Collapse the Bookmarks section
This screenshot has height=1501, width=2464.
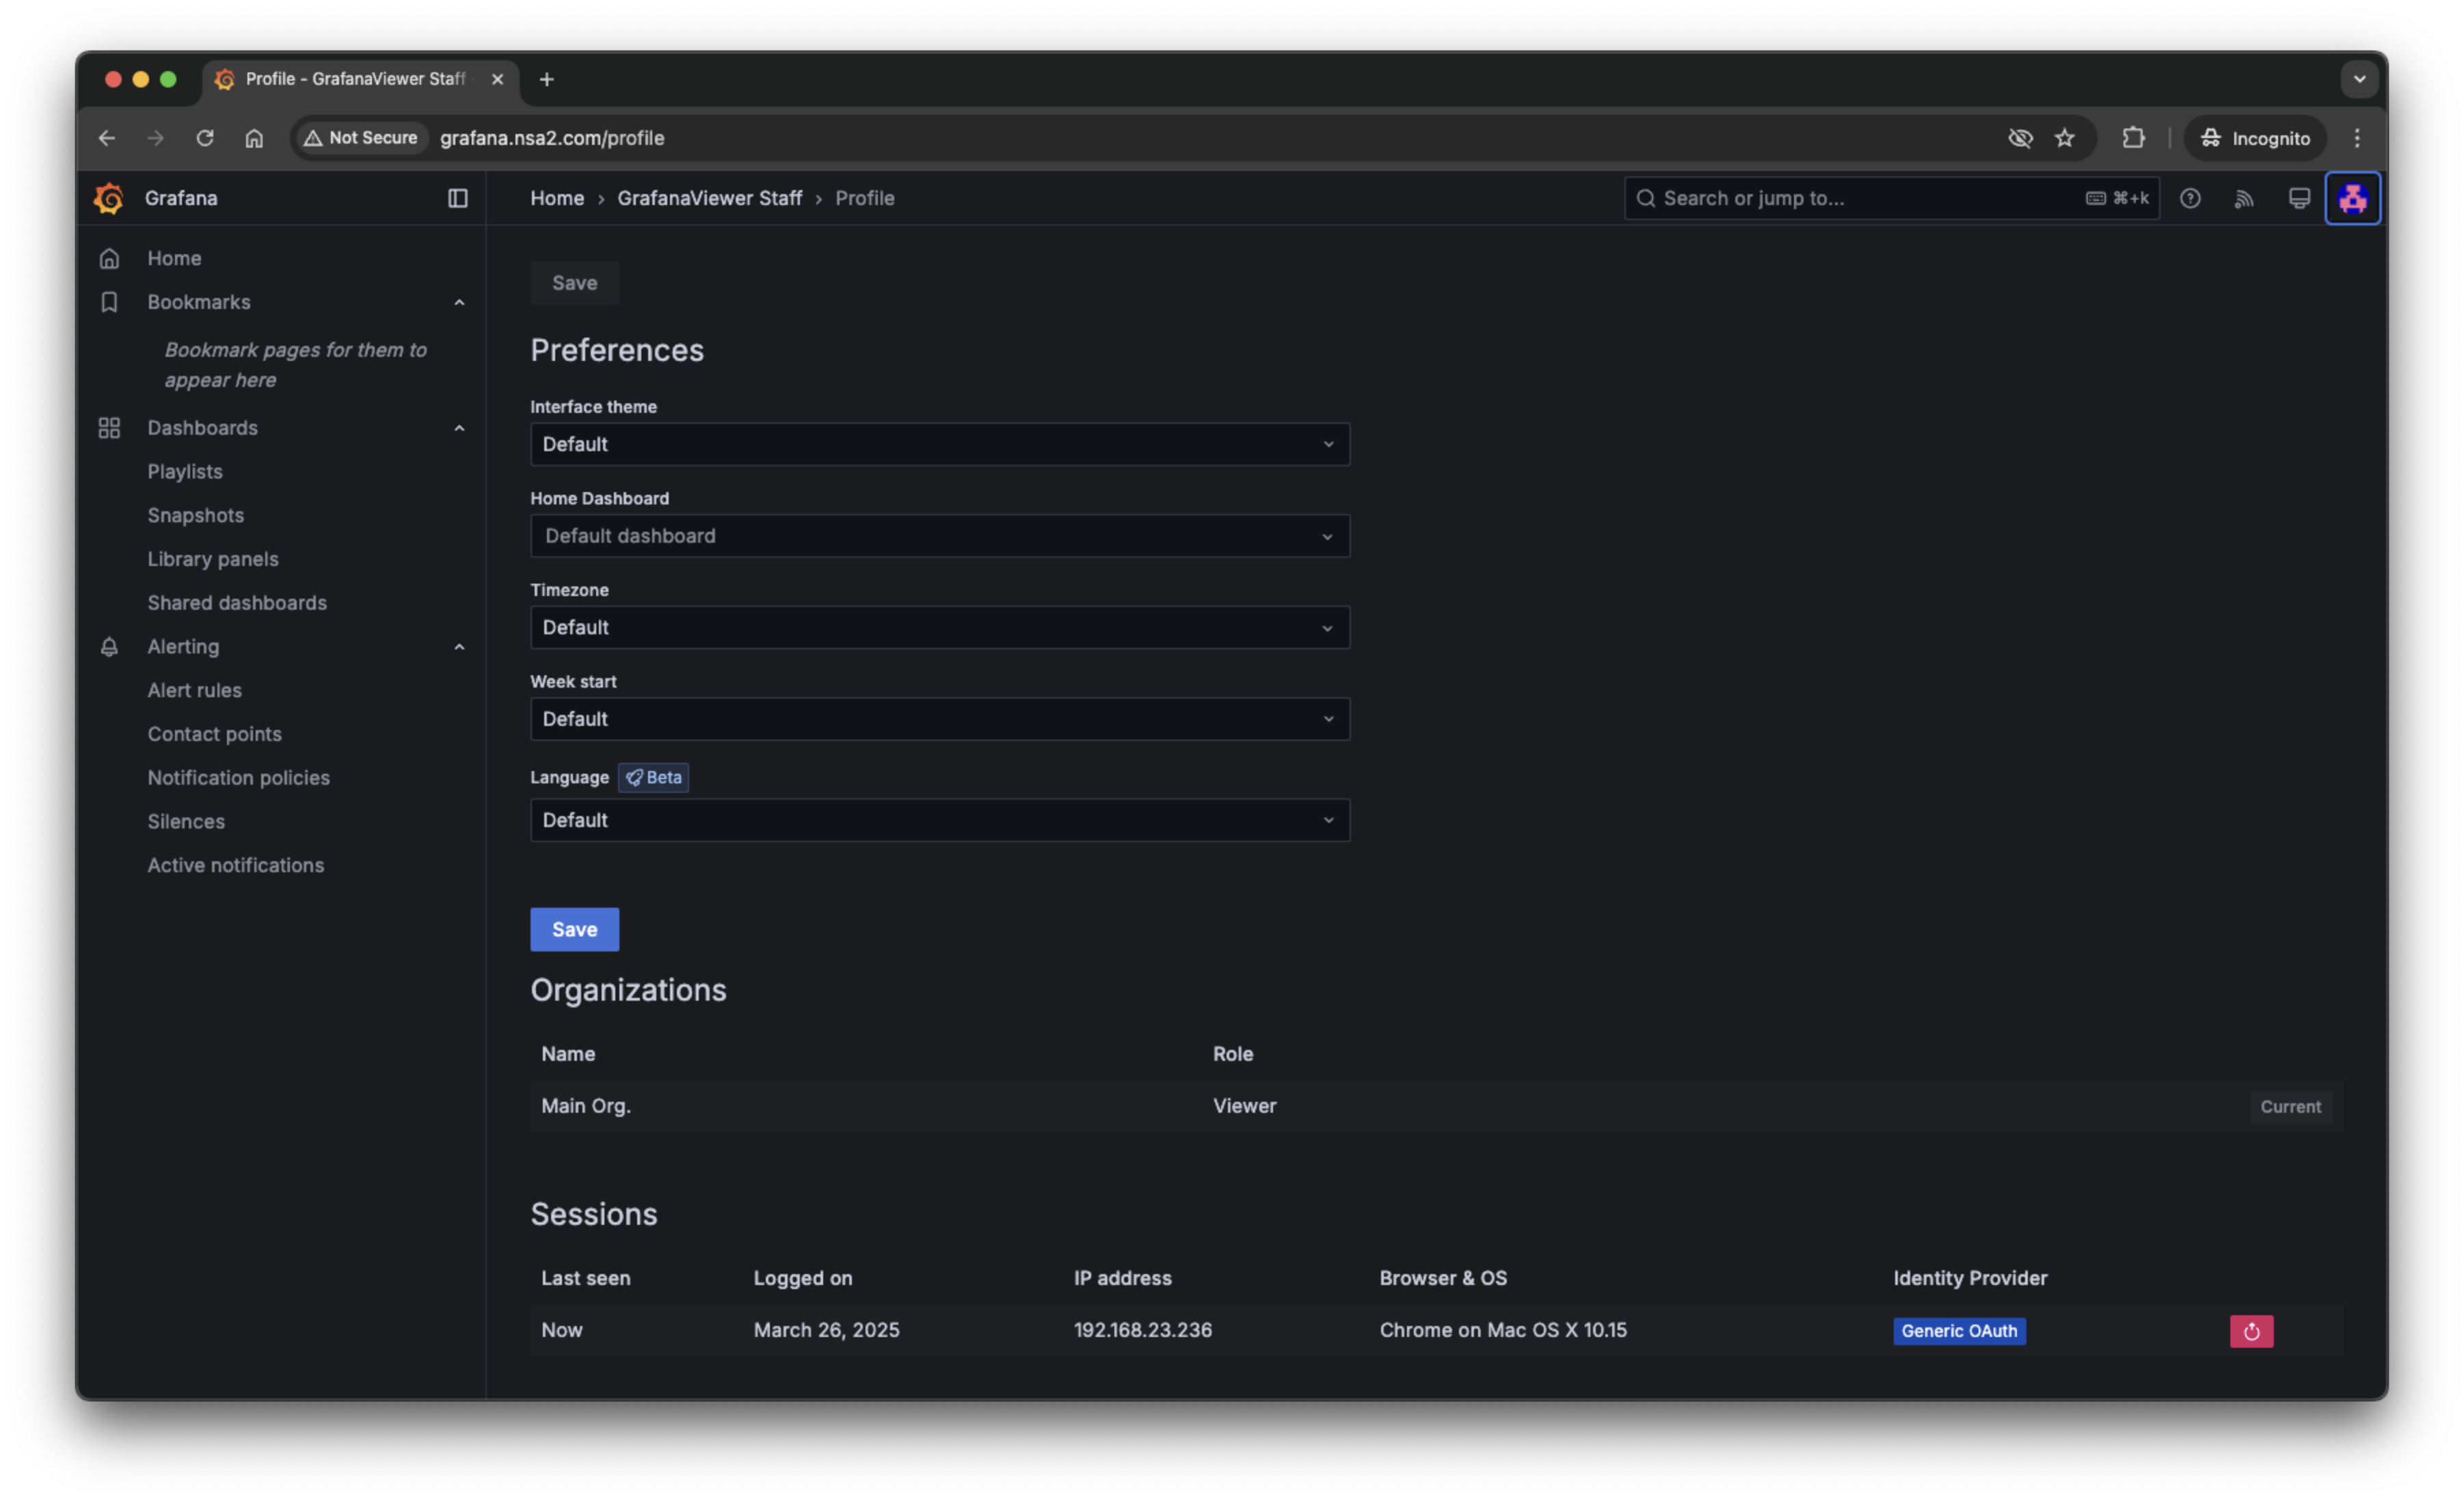(459, 302)
